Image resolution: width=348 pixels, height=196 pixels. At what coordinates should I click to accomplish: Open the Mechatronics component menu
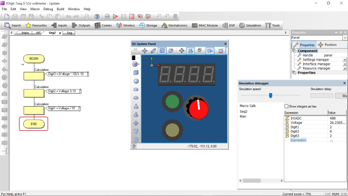tap(174, 25)
